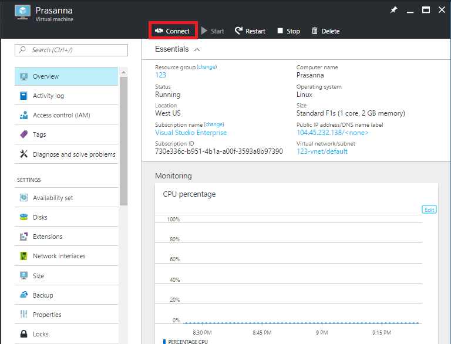The image size is (451, 344).
Task: Open the Disks icon entry
Action: [x=23, y=217]
